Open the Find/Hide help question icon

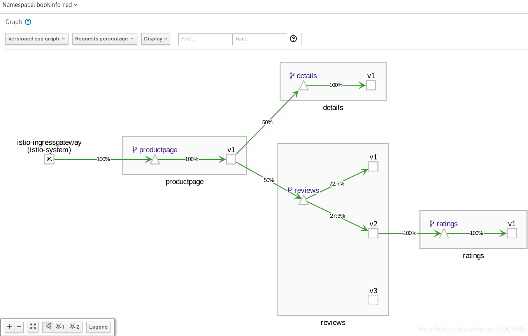293,38
